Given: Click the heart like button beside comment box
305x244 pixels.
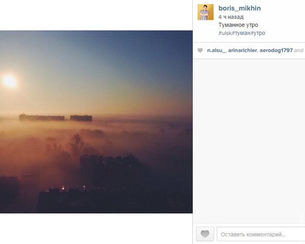Looking at the screenshot, I should pos(205,234).
